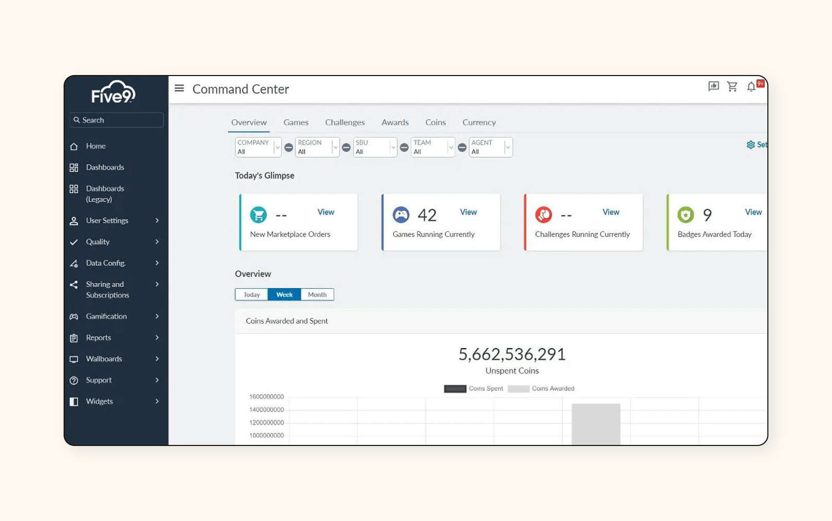Click the minus icon after TEAM filter
Image resolution: width=832 pixels, height=521 pixels.
pyautogui.click(x=462, y=147)
